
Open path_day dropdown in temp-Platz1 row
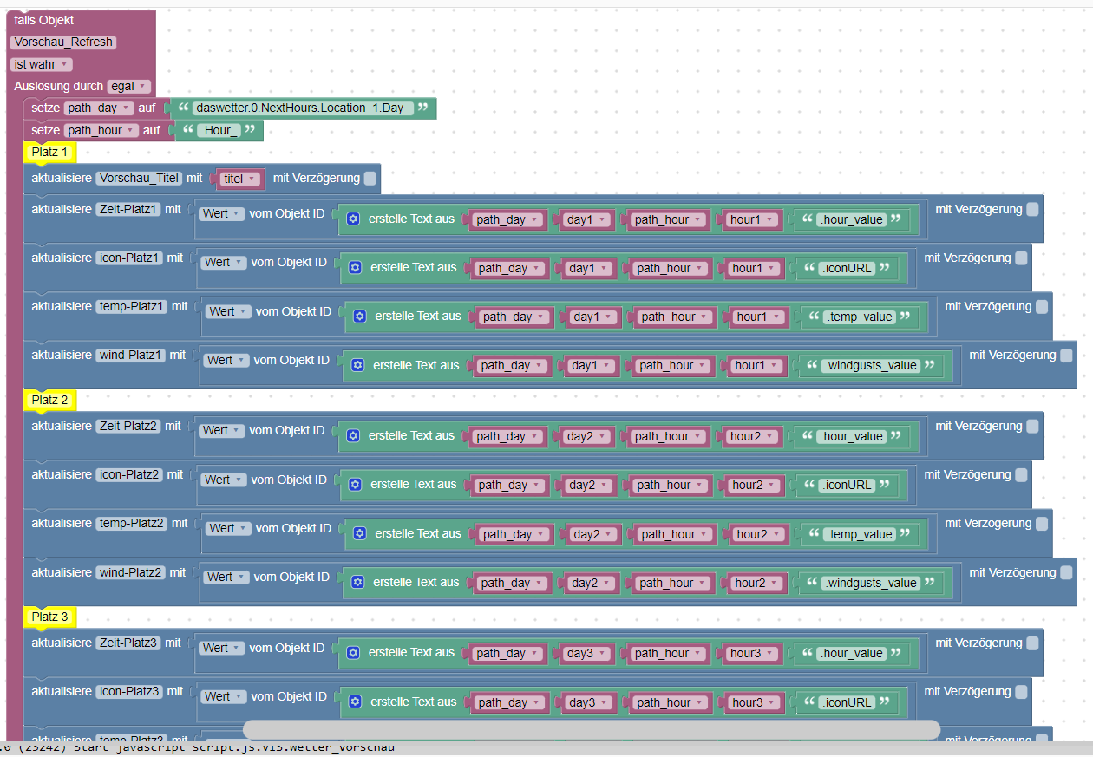click(514, 317)
